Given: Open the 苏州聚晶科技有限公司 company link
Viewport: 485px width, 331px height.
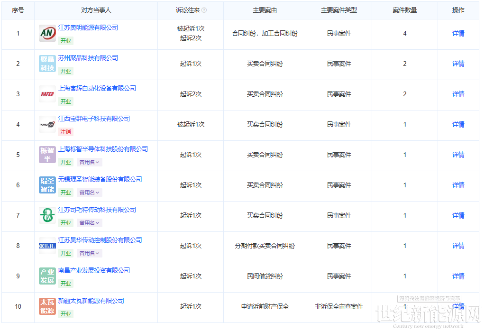Looking at the screenshot, I should [88, 58].
